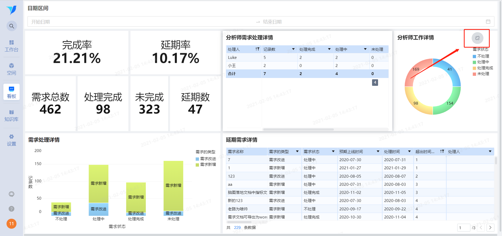Click the 开始日期 start date field
Viewport: 502px width, 236px height.
[x=141, y=22]
